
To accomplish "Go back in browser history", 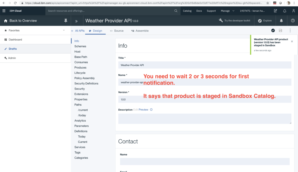I will [x=4, y=3].
